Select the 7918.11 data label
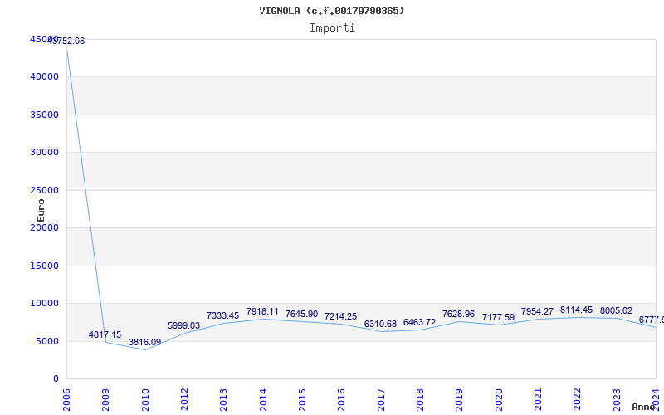This screenshot has width=664, height=415. 262,312
